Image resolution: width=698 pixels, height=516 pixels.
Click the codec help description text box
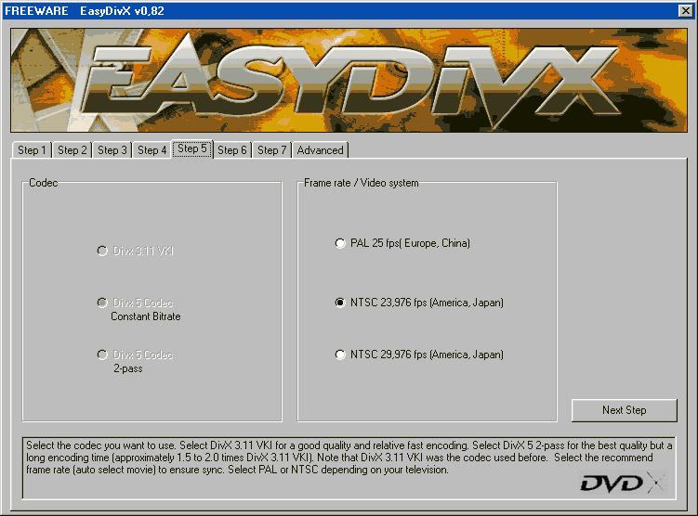coord(349,468)
